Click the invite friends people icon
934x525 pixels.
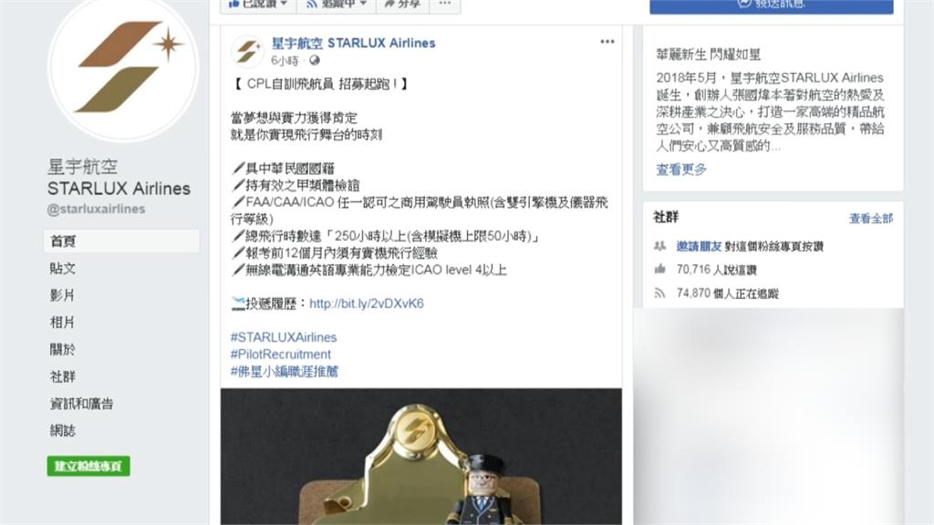coord(660,246)
